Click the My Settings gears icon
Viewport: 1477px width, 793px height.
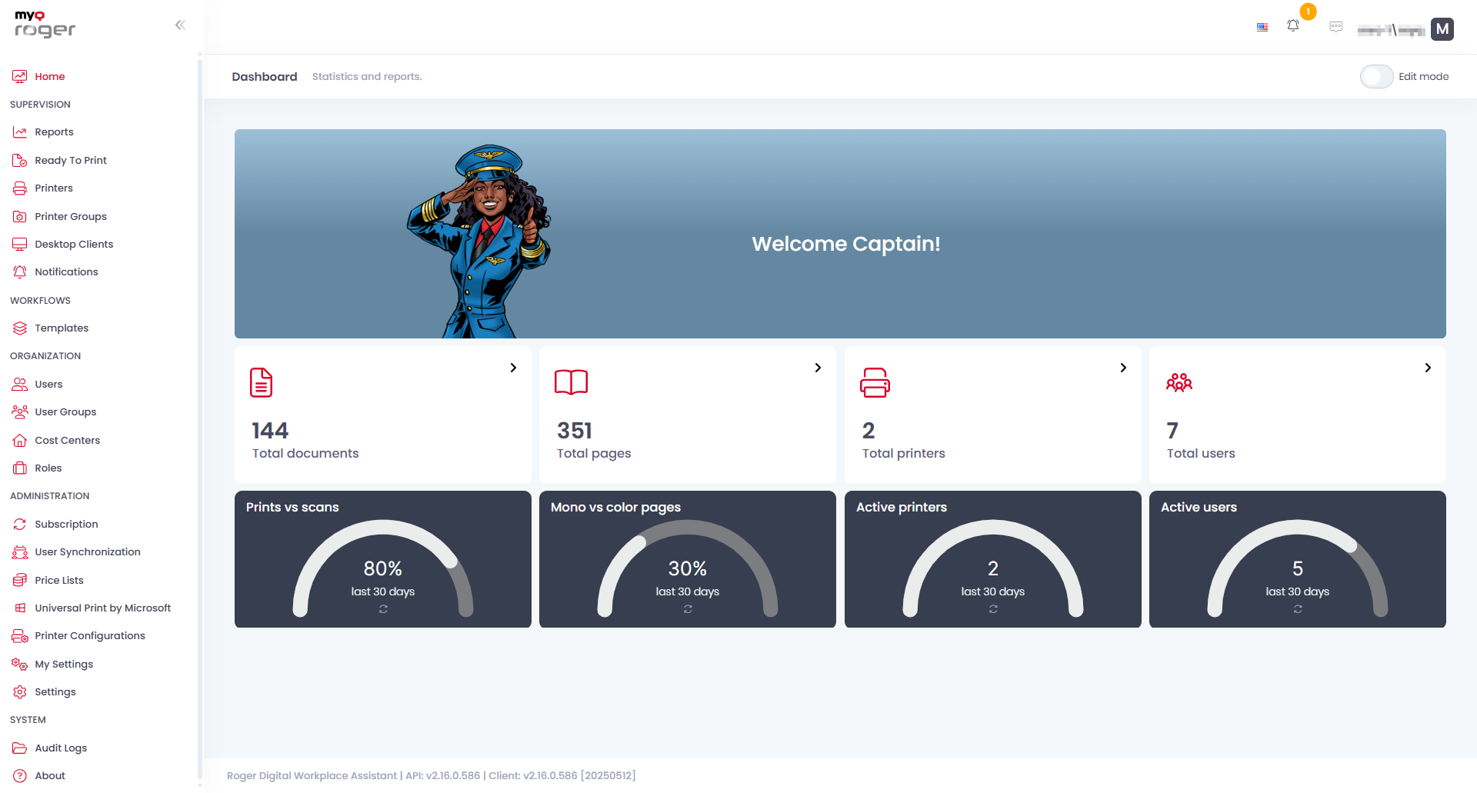(x=20, y=664)
